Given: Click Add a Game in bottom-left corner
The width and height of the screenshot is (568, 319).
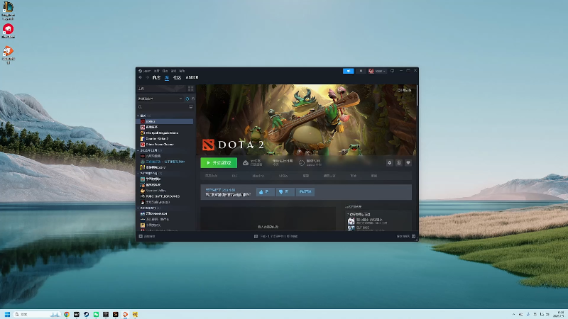Looking at the screenshot, I should pos(147,236).
